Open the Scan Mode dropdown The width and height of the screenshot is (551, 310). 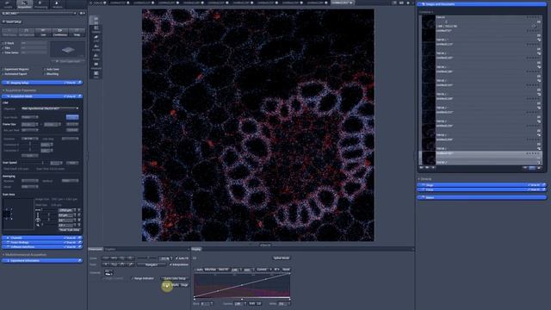click(30, 117)
